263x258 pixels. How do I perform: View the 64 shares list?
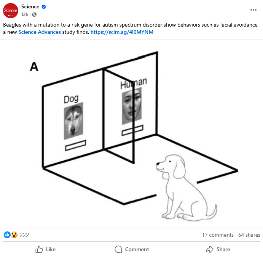point(249,235)
